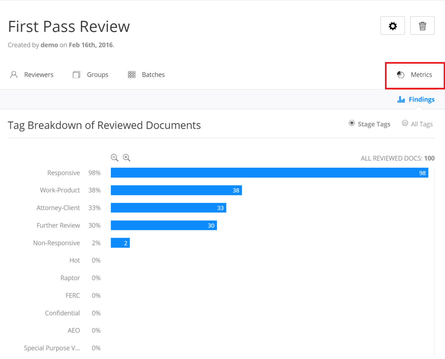445x359 pixels.
Task: Select the Stage Tags radio button
Action: click(352, 123)
